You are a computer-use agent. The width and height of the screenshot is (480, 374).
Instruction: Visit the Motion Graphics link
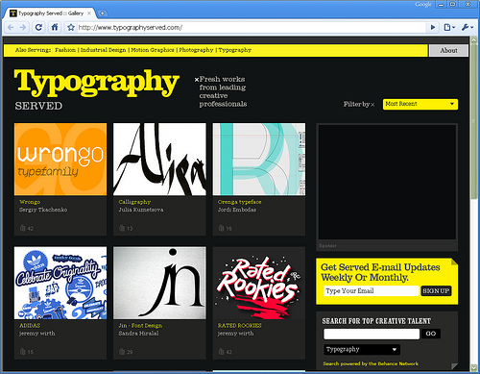[x=153, y=50]
